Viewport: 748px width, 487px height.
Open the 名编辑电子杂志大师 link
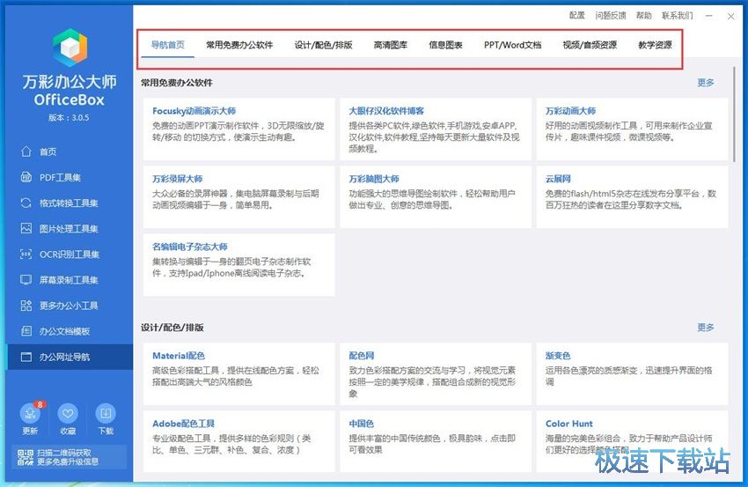[190, 247]
